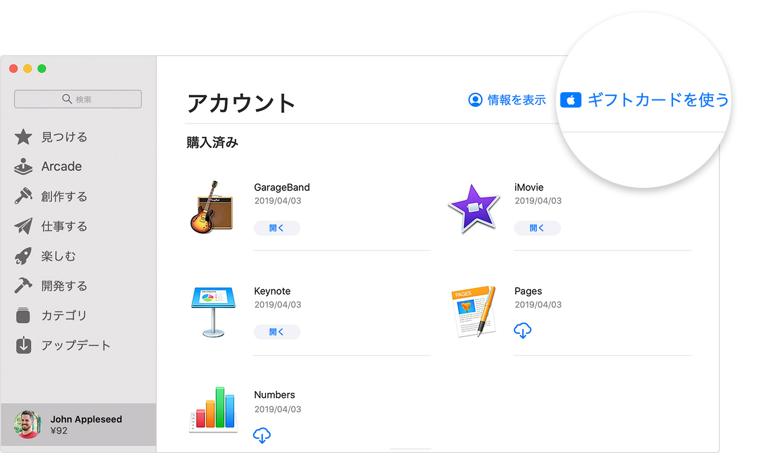Viewport: 758px width, 453px height.
Task: Download Numbers with the cloud icon
Action: coord(262,435)
